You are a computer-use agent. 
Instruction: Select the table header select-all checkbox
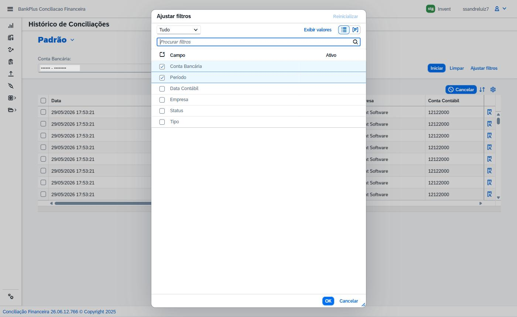43,100
